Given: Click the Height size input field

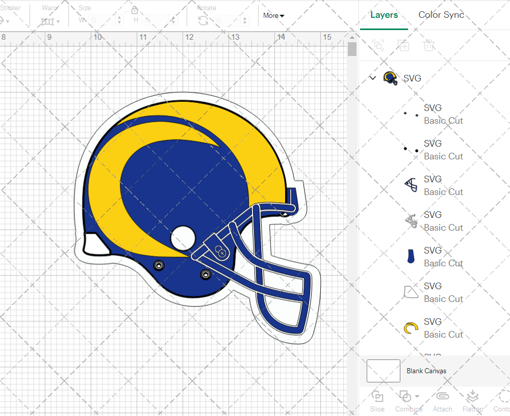Looking at the screenshot, I should 156,20.
